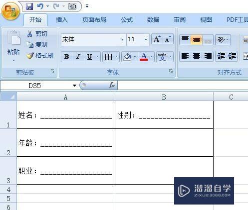Switch to the 插入 tab
Viewport: 248px width, 210px height.
pyautogui.click(x=61, y=20)
